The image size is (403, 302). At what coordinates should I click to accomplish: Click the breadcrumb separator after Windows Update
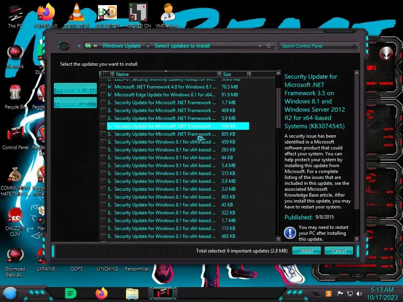click(x=148, y=46)
